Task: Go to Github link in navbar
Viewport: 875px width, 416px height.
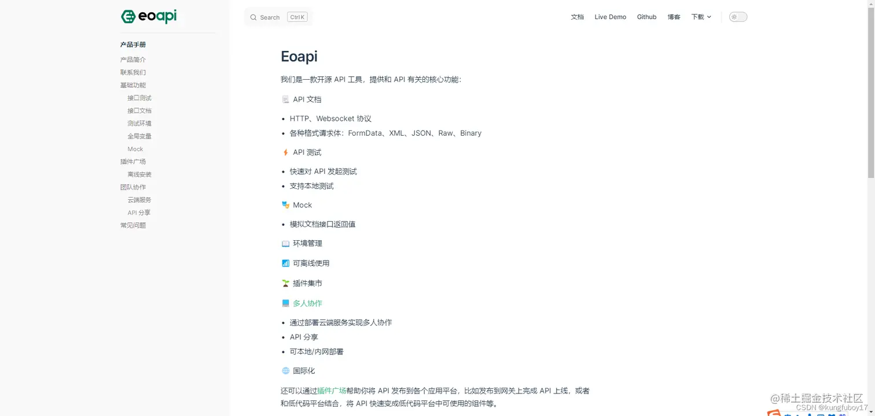Action: tap(646, 17)
